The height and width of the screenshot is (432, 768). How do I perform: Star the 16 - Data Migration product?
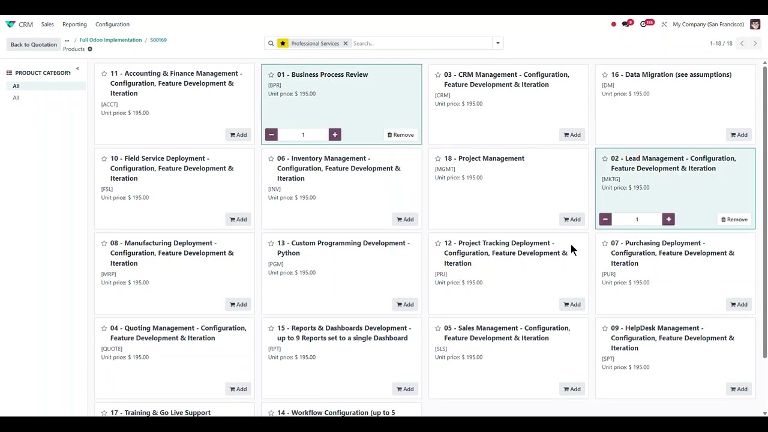click(605, 74)
